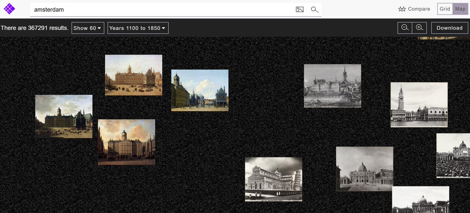Open Pisa cathedral and leaning tower photo
470x213 pixels.
[273, 179]
